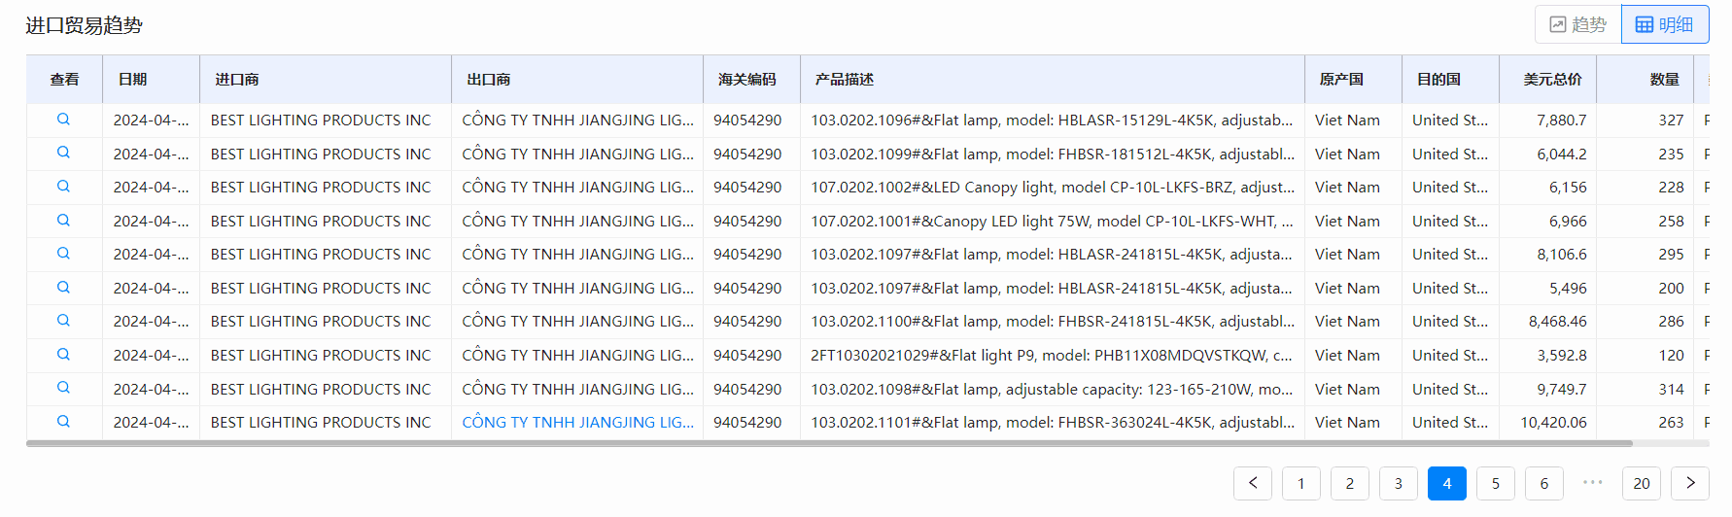Click magnifier for the 8,468.46 row
The image size is (1732, 517).
coord(63,321)
